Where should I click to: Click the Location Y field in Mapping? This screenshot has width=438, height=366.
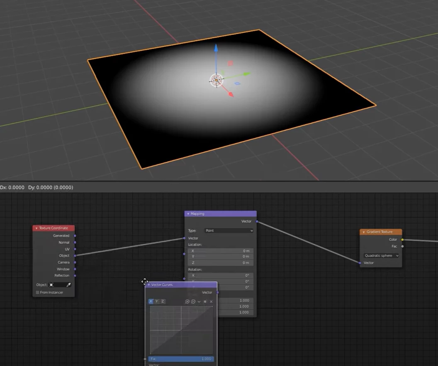220,256
